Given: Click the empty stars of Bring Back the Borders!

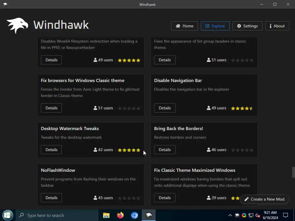Looking at the screenshot, I should 242,150.
